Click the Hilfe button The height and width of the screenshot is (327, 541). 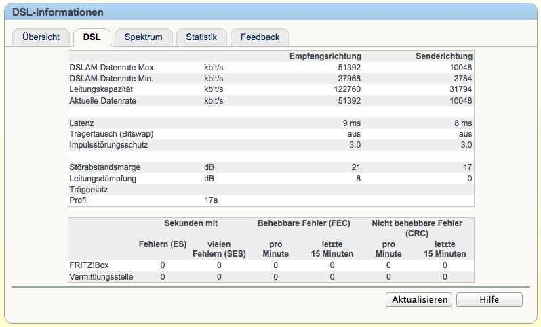point(489,299)
